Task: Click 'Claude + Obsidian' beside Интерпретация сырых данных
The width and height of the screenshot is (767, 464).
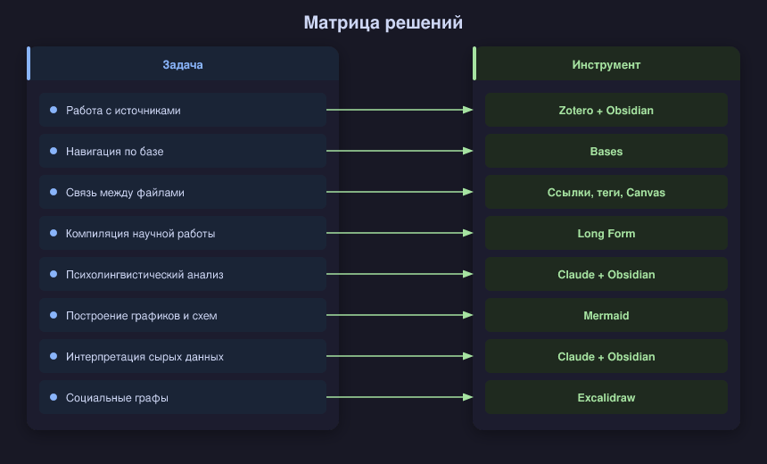Action: pos(606,357)
